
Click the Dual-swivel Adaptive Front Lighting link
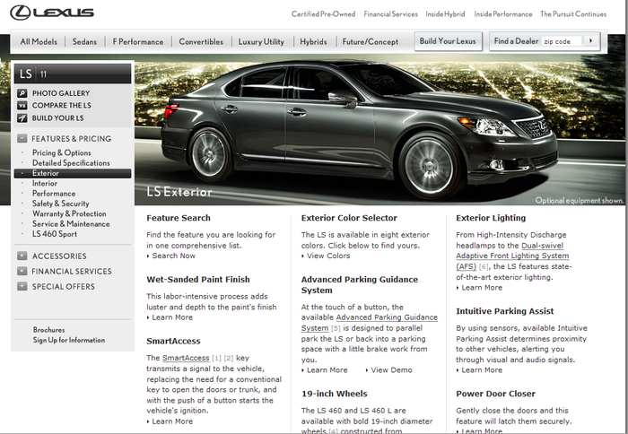click(x=512, y=256)
